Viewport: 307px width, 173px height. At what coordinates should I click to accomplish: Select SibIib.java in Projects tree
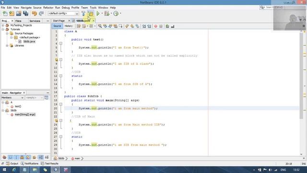click(29, 42)
